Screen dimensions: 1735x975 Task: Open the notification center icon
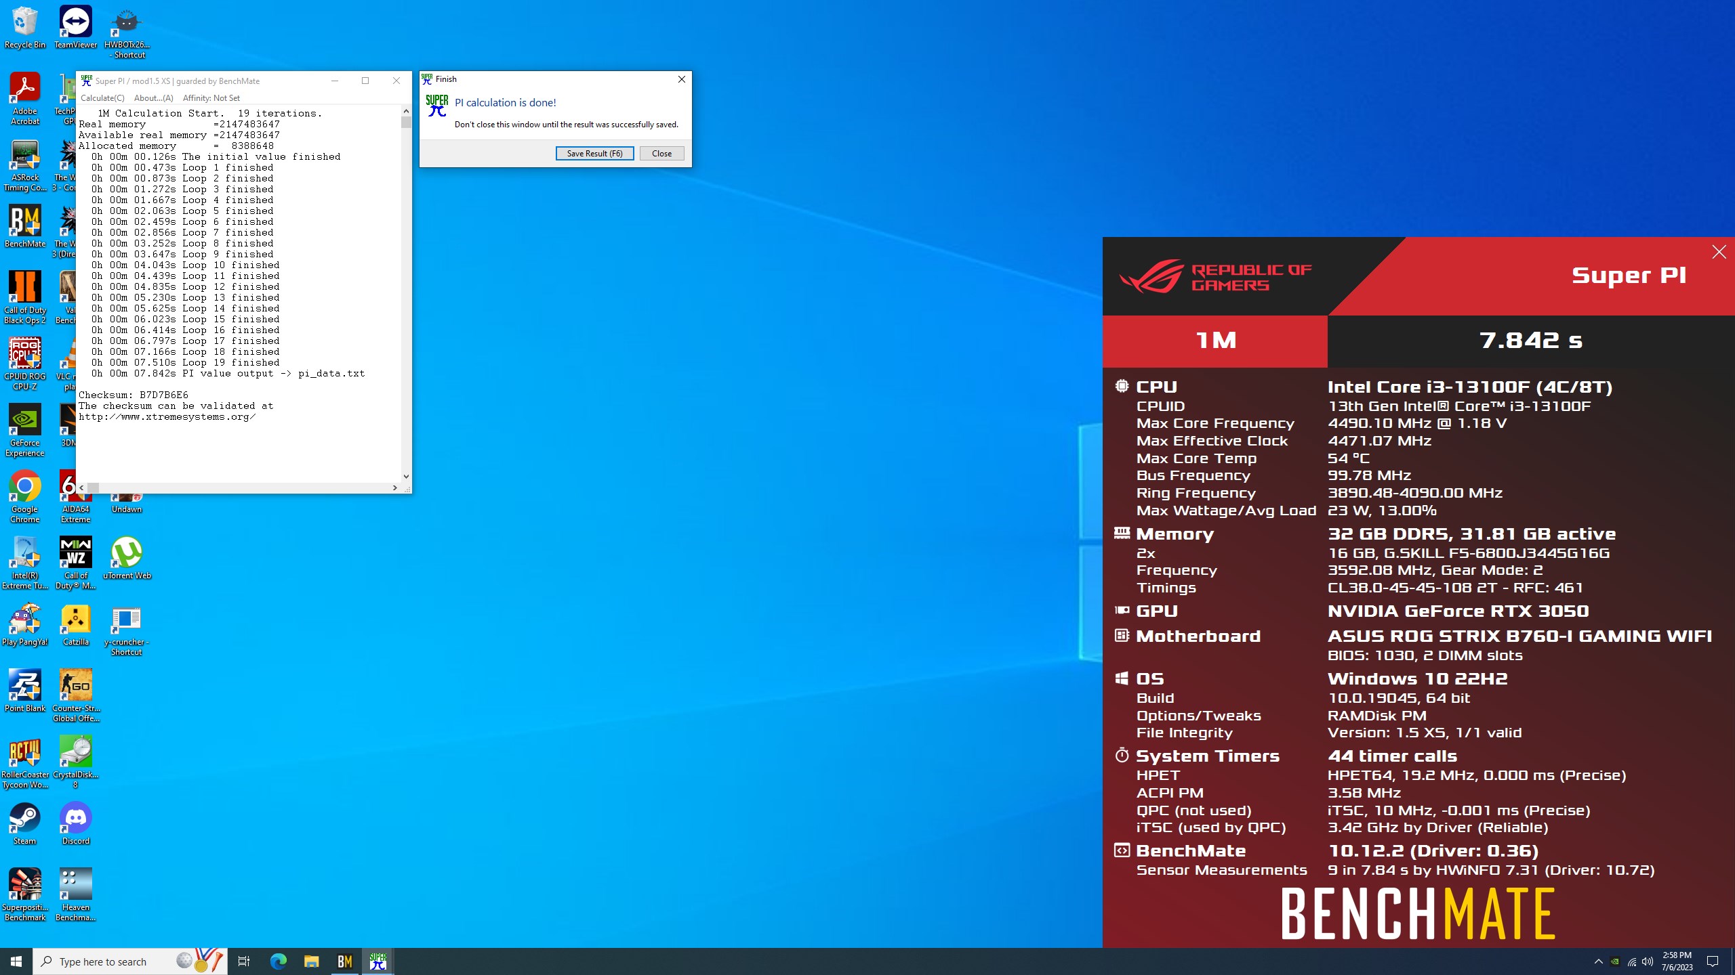coord(1713,961)
